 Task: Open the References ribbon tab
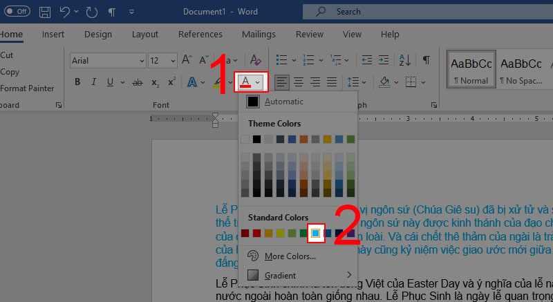200,34
